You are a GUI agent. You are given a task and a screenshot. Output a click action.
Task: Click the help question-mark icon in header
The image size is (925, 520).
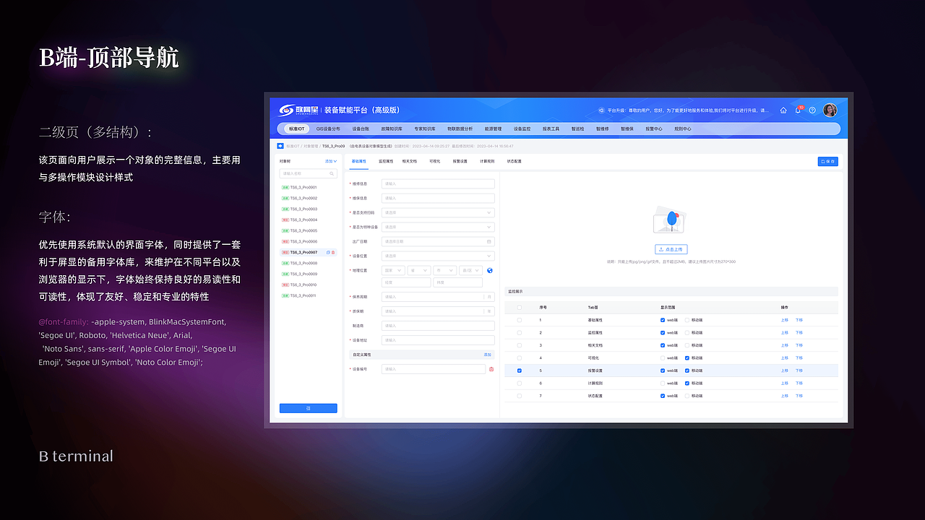[x=812, y=110]
